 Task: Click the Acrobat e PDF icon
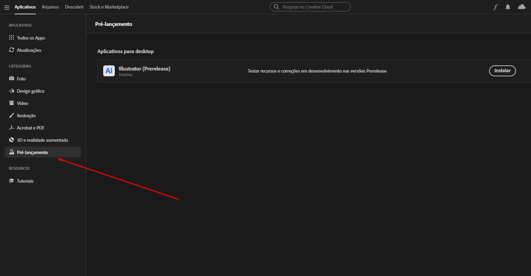click(x=11, y=128)
